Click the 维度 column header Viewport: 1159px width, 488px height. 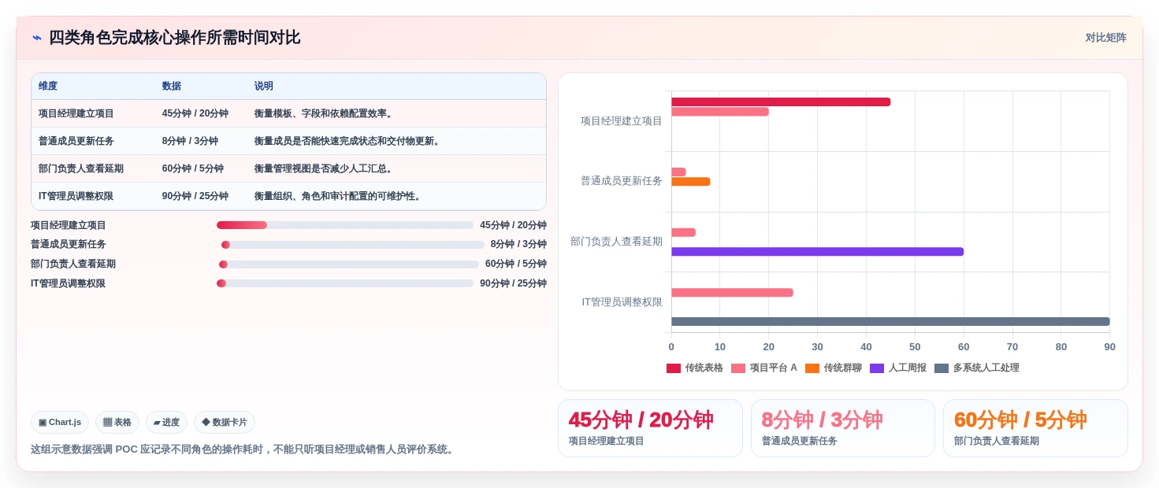tap(48, 86)
